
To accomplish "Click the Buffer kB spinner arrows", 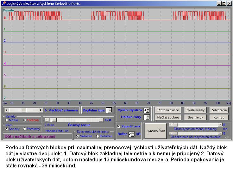I will click(133, 134).
